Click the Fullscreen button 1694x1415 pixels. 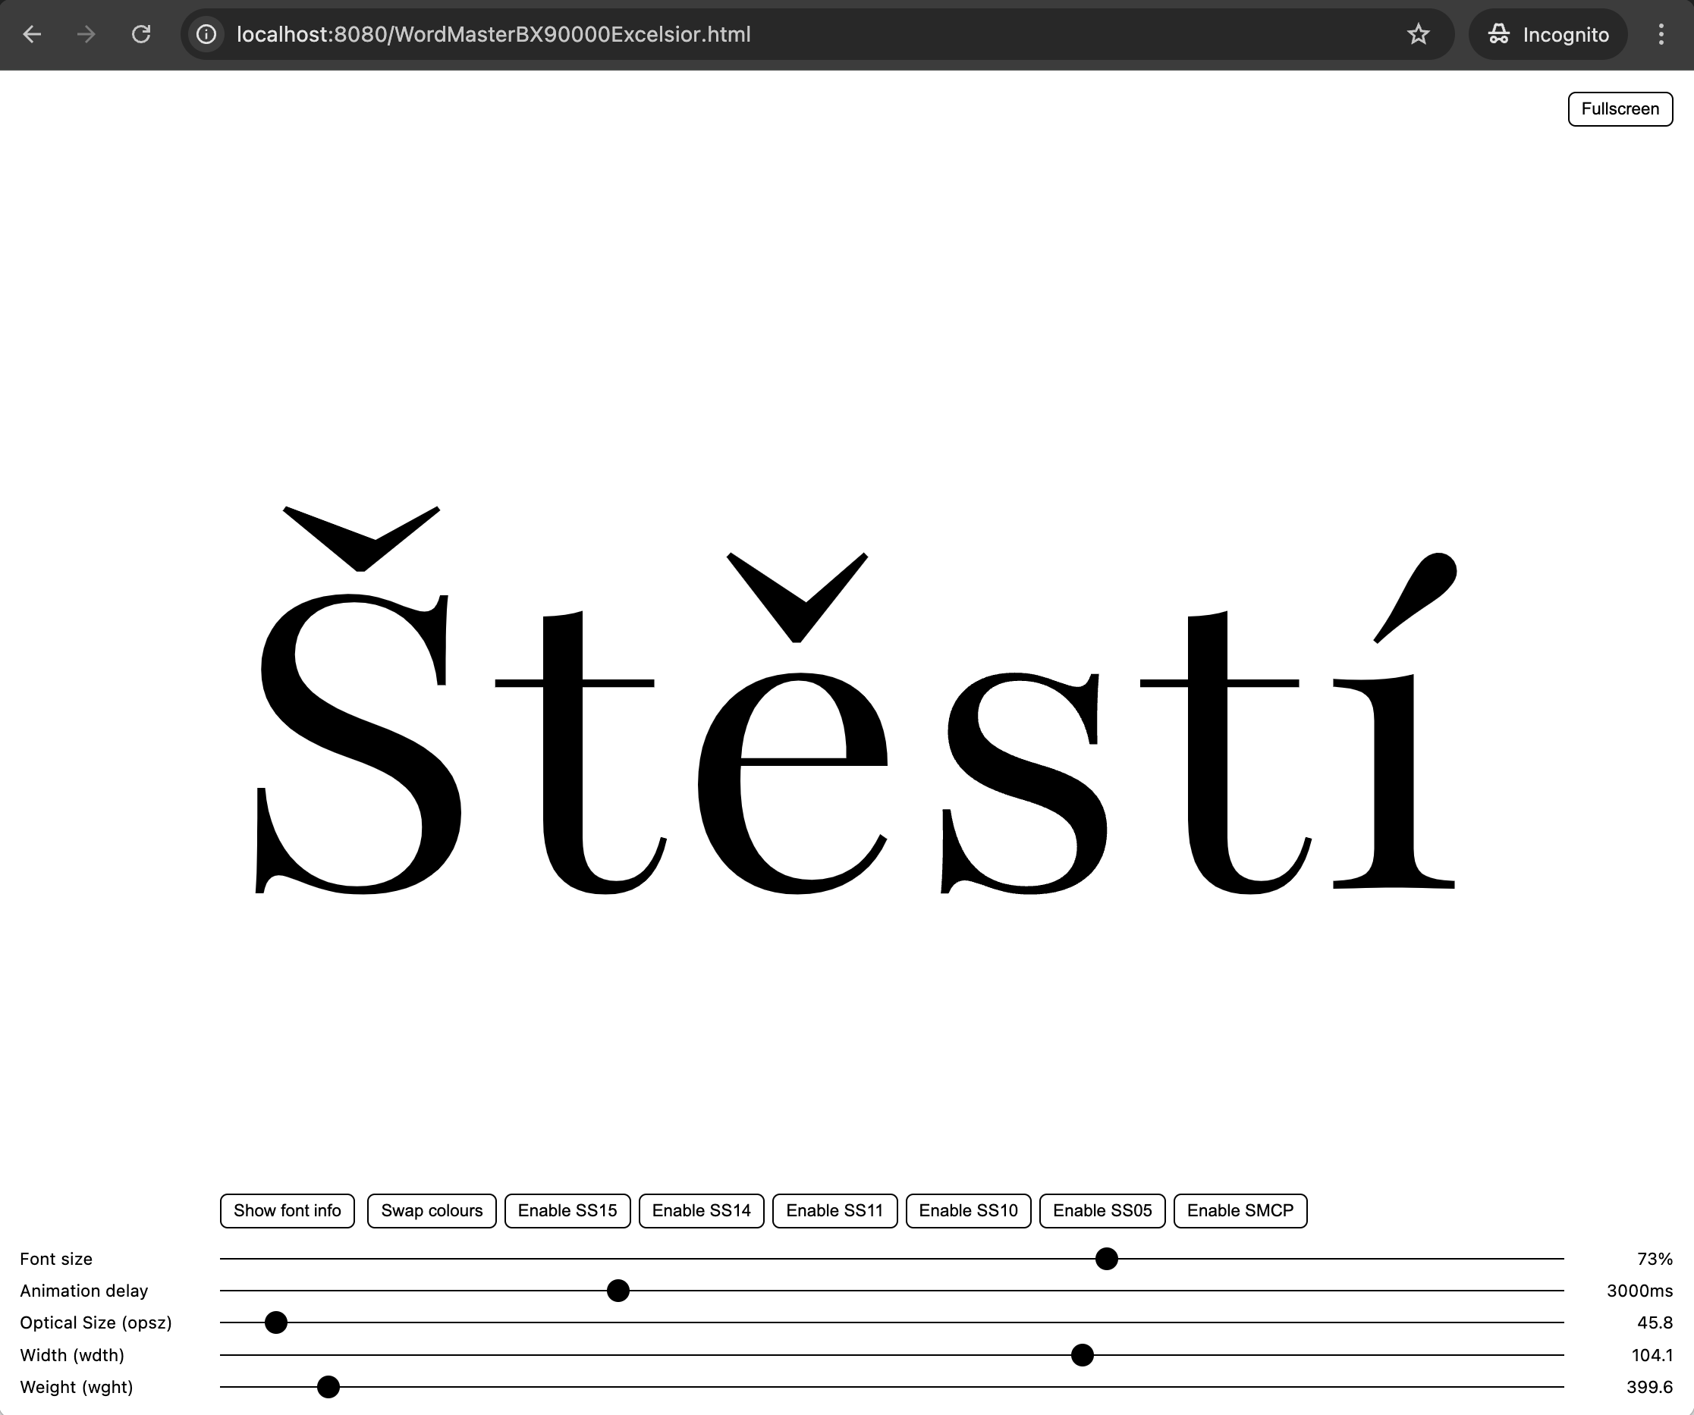point(1620,108)
